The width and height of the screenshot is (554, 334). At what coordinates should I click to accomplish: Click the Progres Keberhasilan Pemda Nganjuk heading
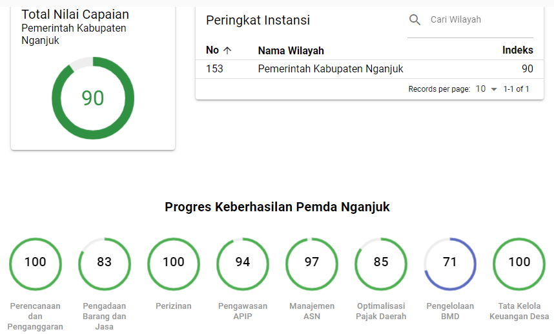pyautogui.click(x=278, y=207)
